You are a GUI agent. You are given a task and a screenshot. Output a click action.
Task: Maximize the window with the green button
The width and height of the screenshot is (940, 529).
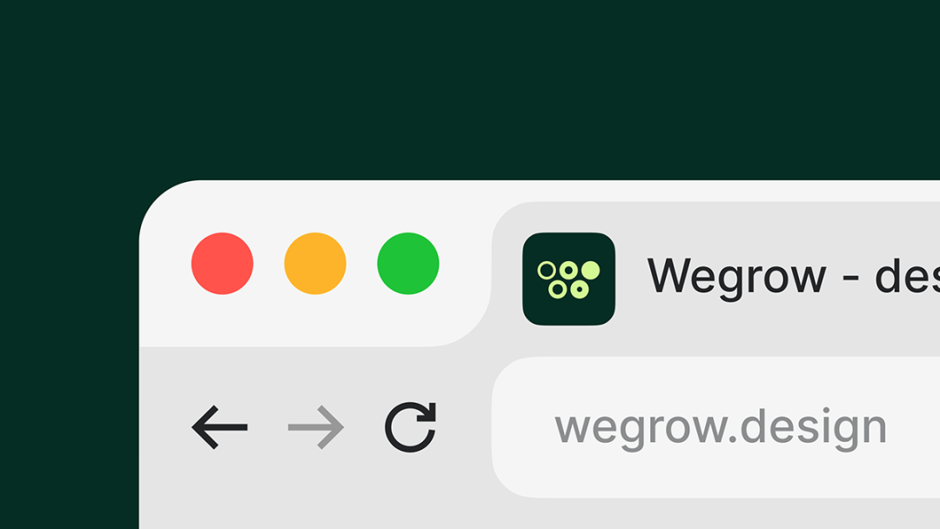pos(408,264)
